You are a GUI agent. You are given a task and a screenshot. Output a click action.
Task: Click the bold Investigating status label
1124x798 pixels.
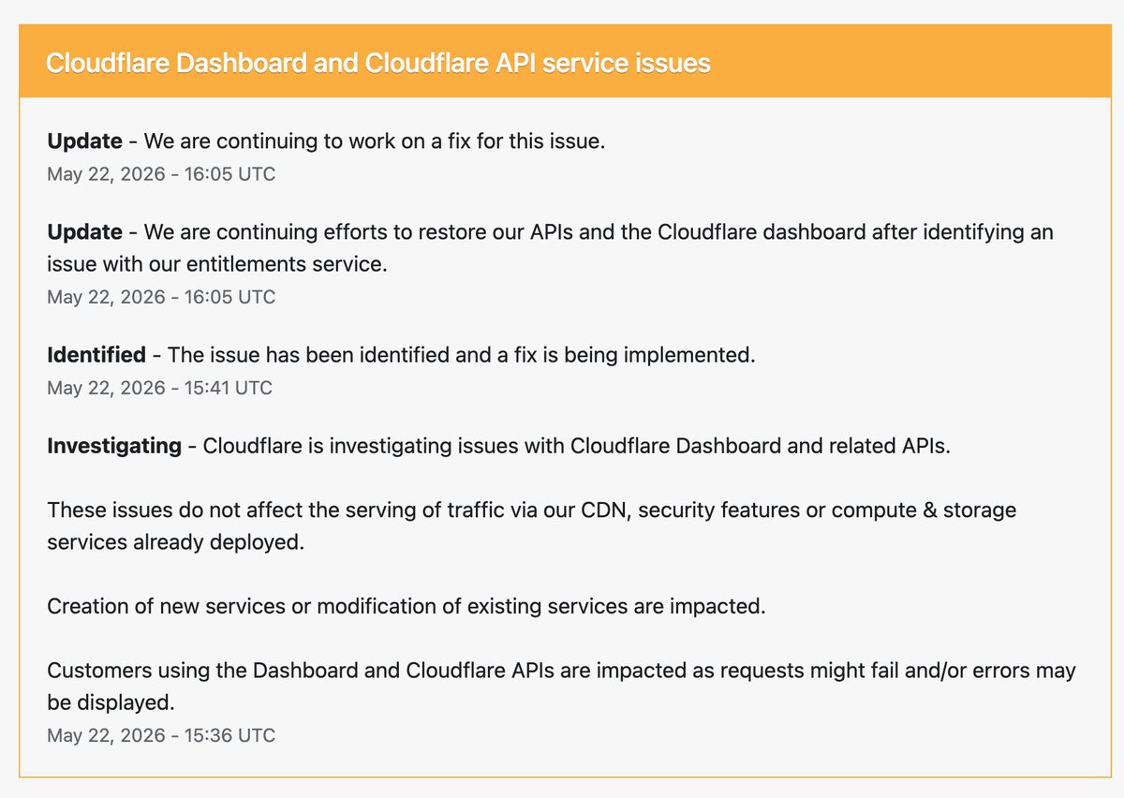point(114,445)
